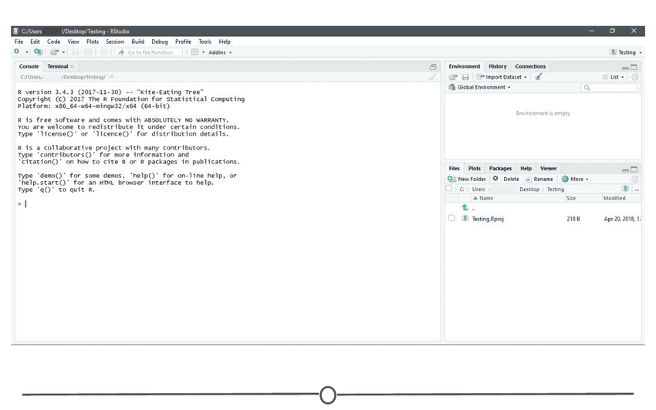Open the Build menu
This screenshot has width=656, height=410.
pos(137,42)
